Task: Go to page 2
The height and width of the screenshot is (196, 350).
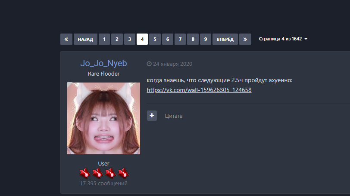Action: click(x=117, y=39)
